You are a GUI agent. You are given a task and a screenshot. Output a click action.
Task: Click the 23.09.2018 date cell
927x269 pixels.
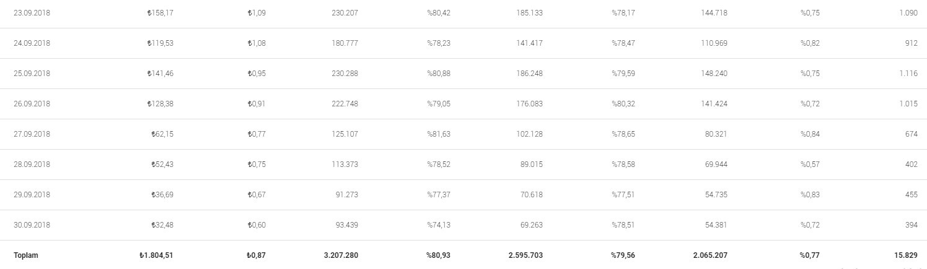coord(32,13)
